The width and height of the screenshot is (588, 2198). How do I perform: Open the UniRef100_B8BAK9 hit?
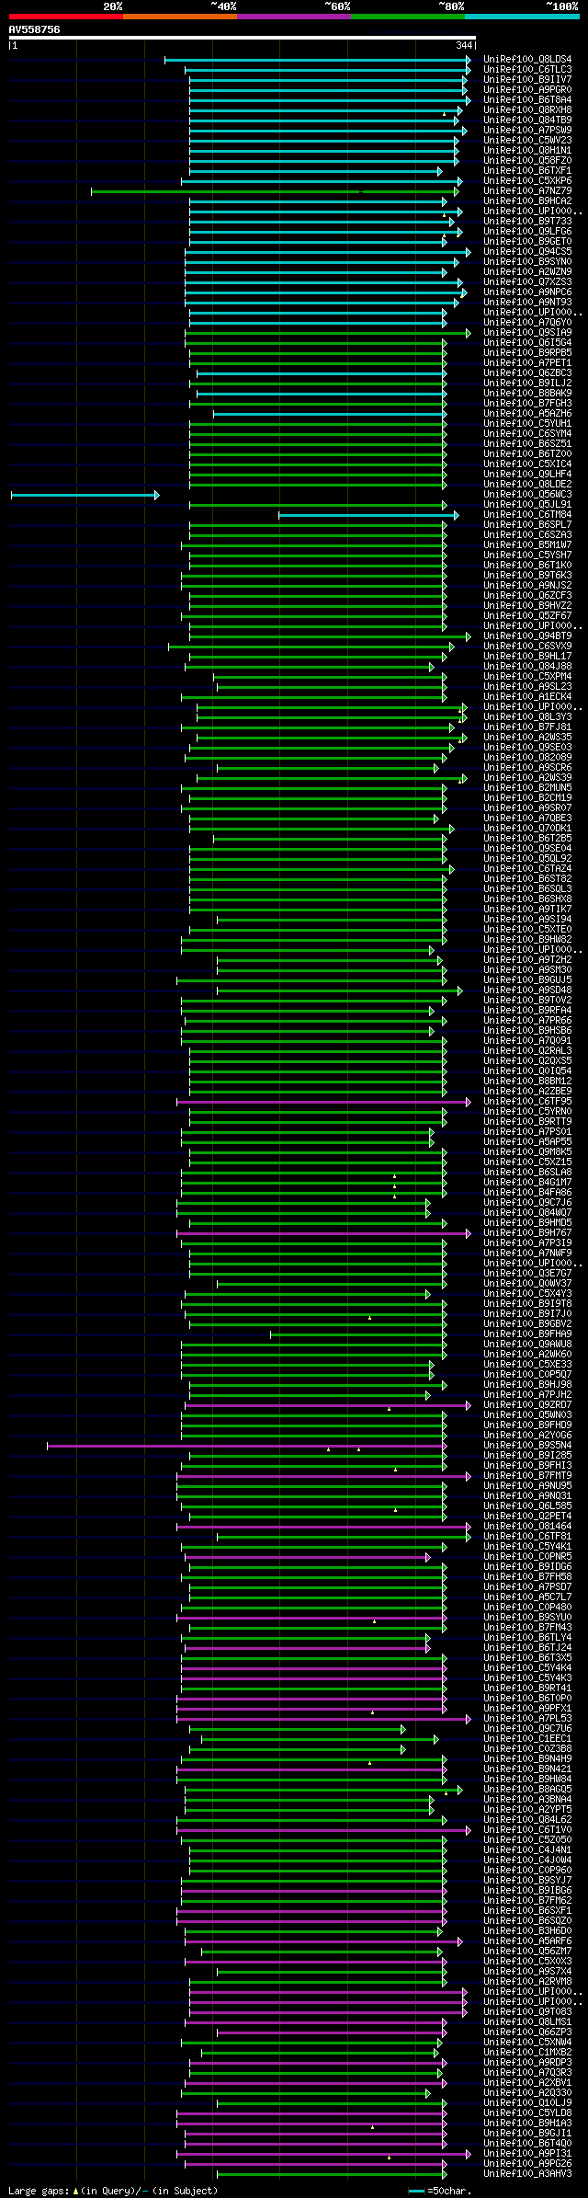click(x=527, y=394)
